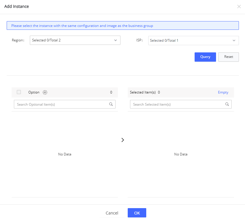Close the Add Instance dialog
This screenshot has height=220, width=245.
(239, 7)
